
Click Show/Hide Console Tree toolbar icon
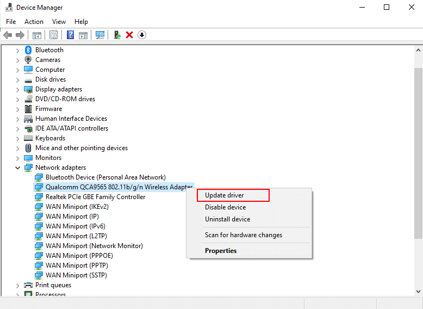click(x=36, y=35)
